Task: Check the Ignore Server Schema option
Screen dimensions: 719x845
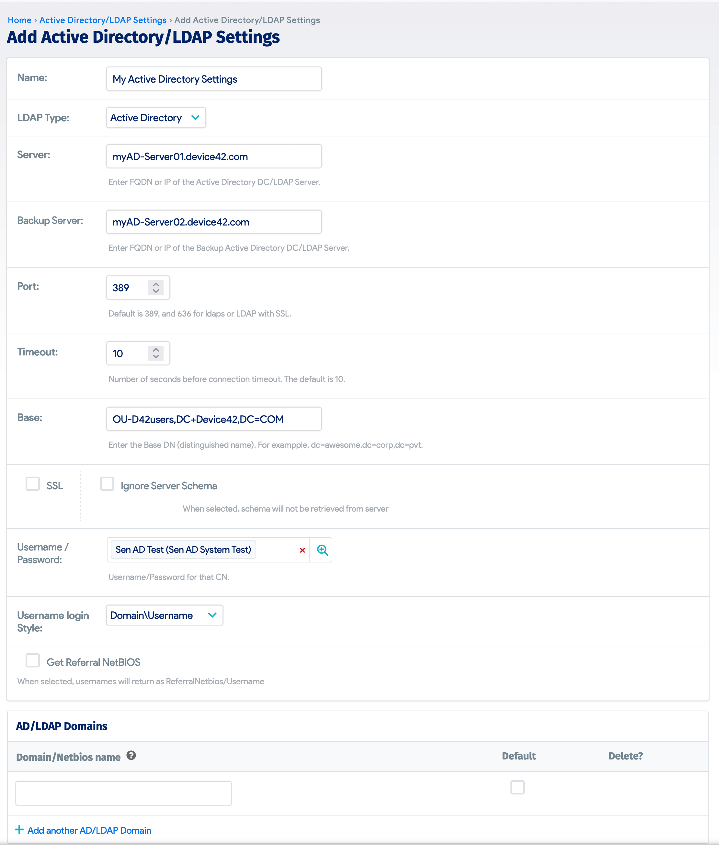Action: tap(107, 484)
